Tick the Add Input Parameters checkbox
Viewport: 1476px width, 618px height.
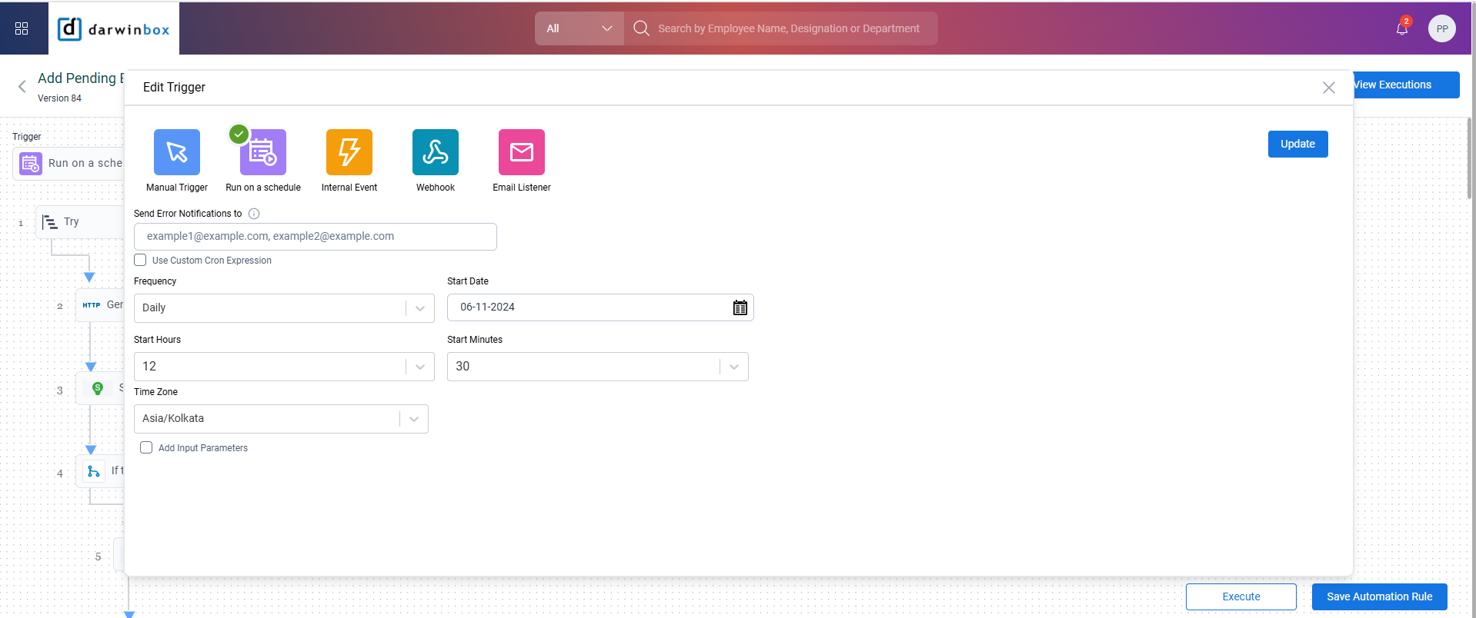click(x=146, y=447)
